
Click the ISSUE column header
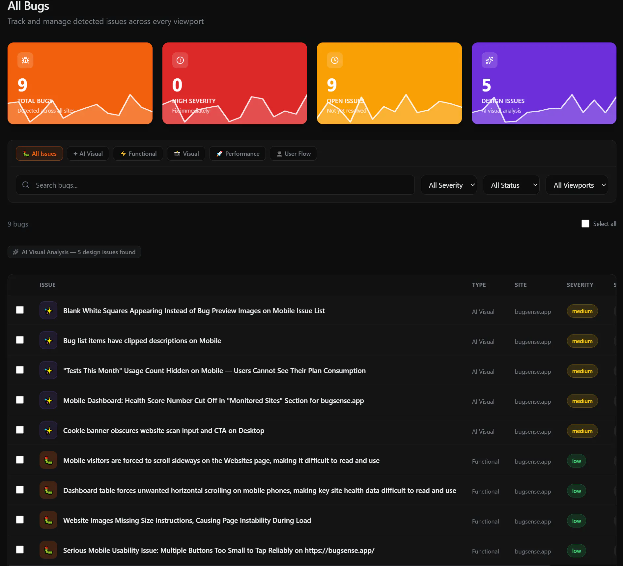click(x=47, y=285)
